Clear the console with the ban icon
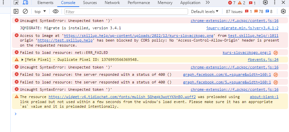The width and height of the screenshot is (289, 132). (25, 11)
